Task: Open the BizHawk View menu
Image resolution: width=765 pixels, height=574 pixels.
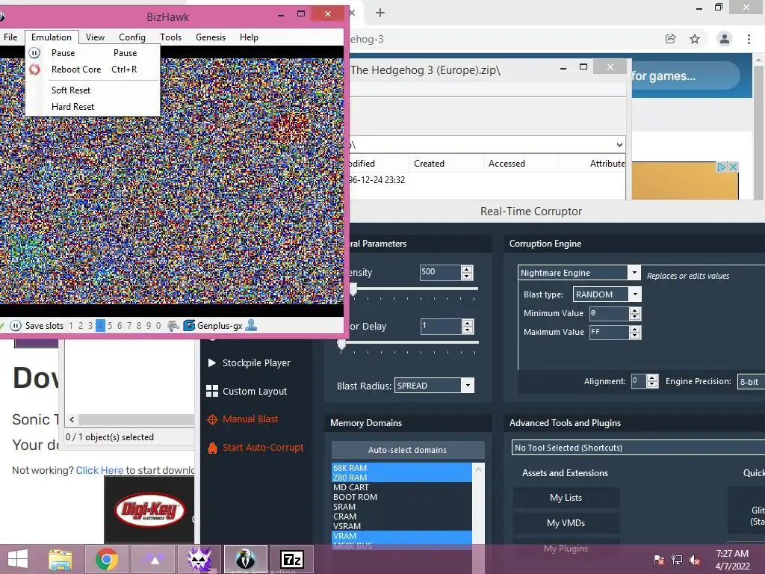Action: pyautogui.click(x=95, y=37)
